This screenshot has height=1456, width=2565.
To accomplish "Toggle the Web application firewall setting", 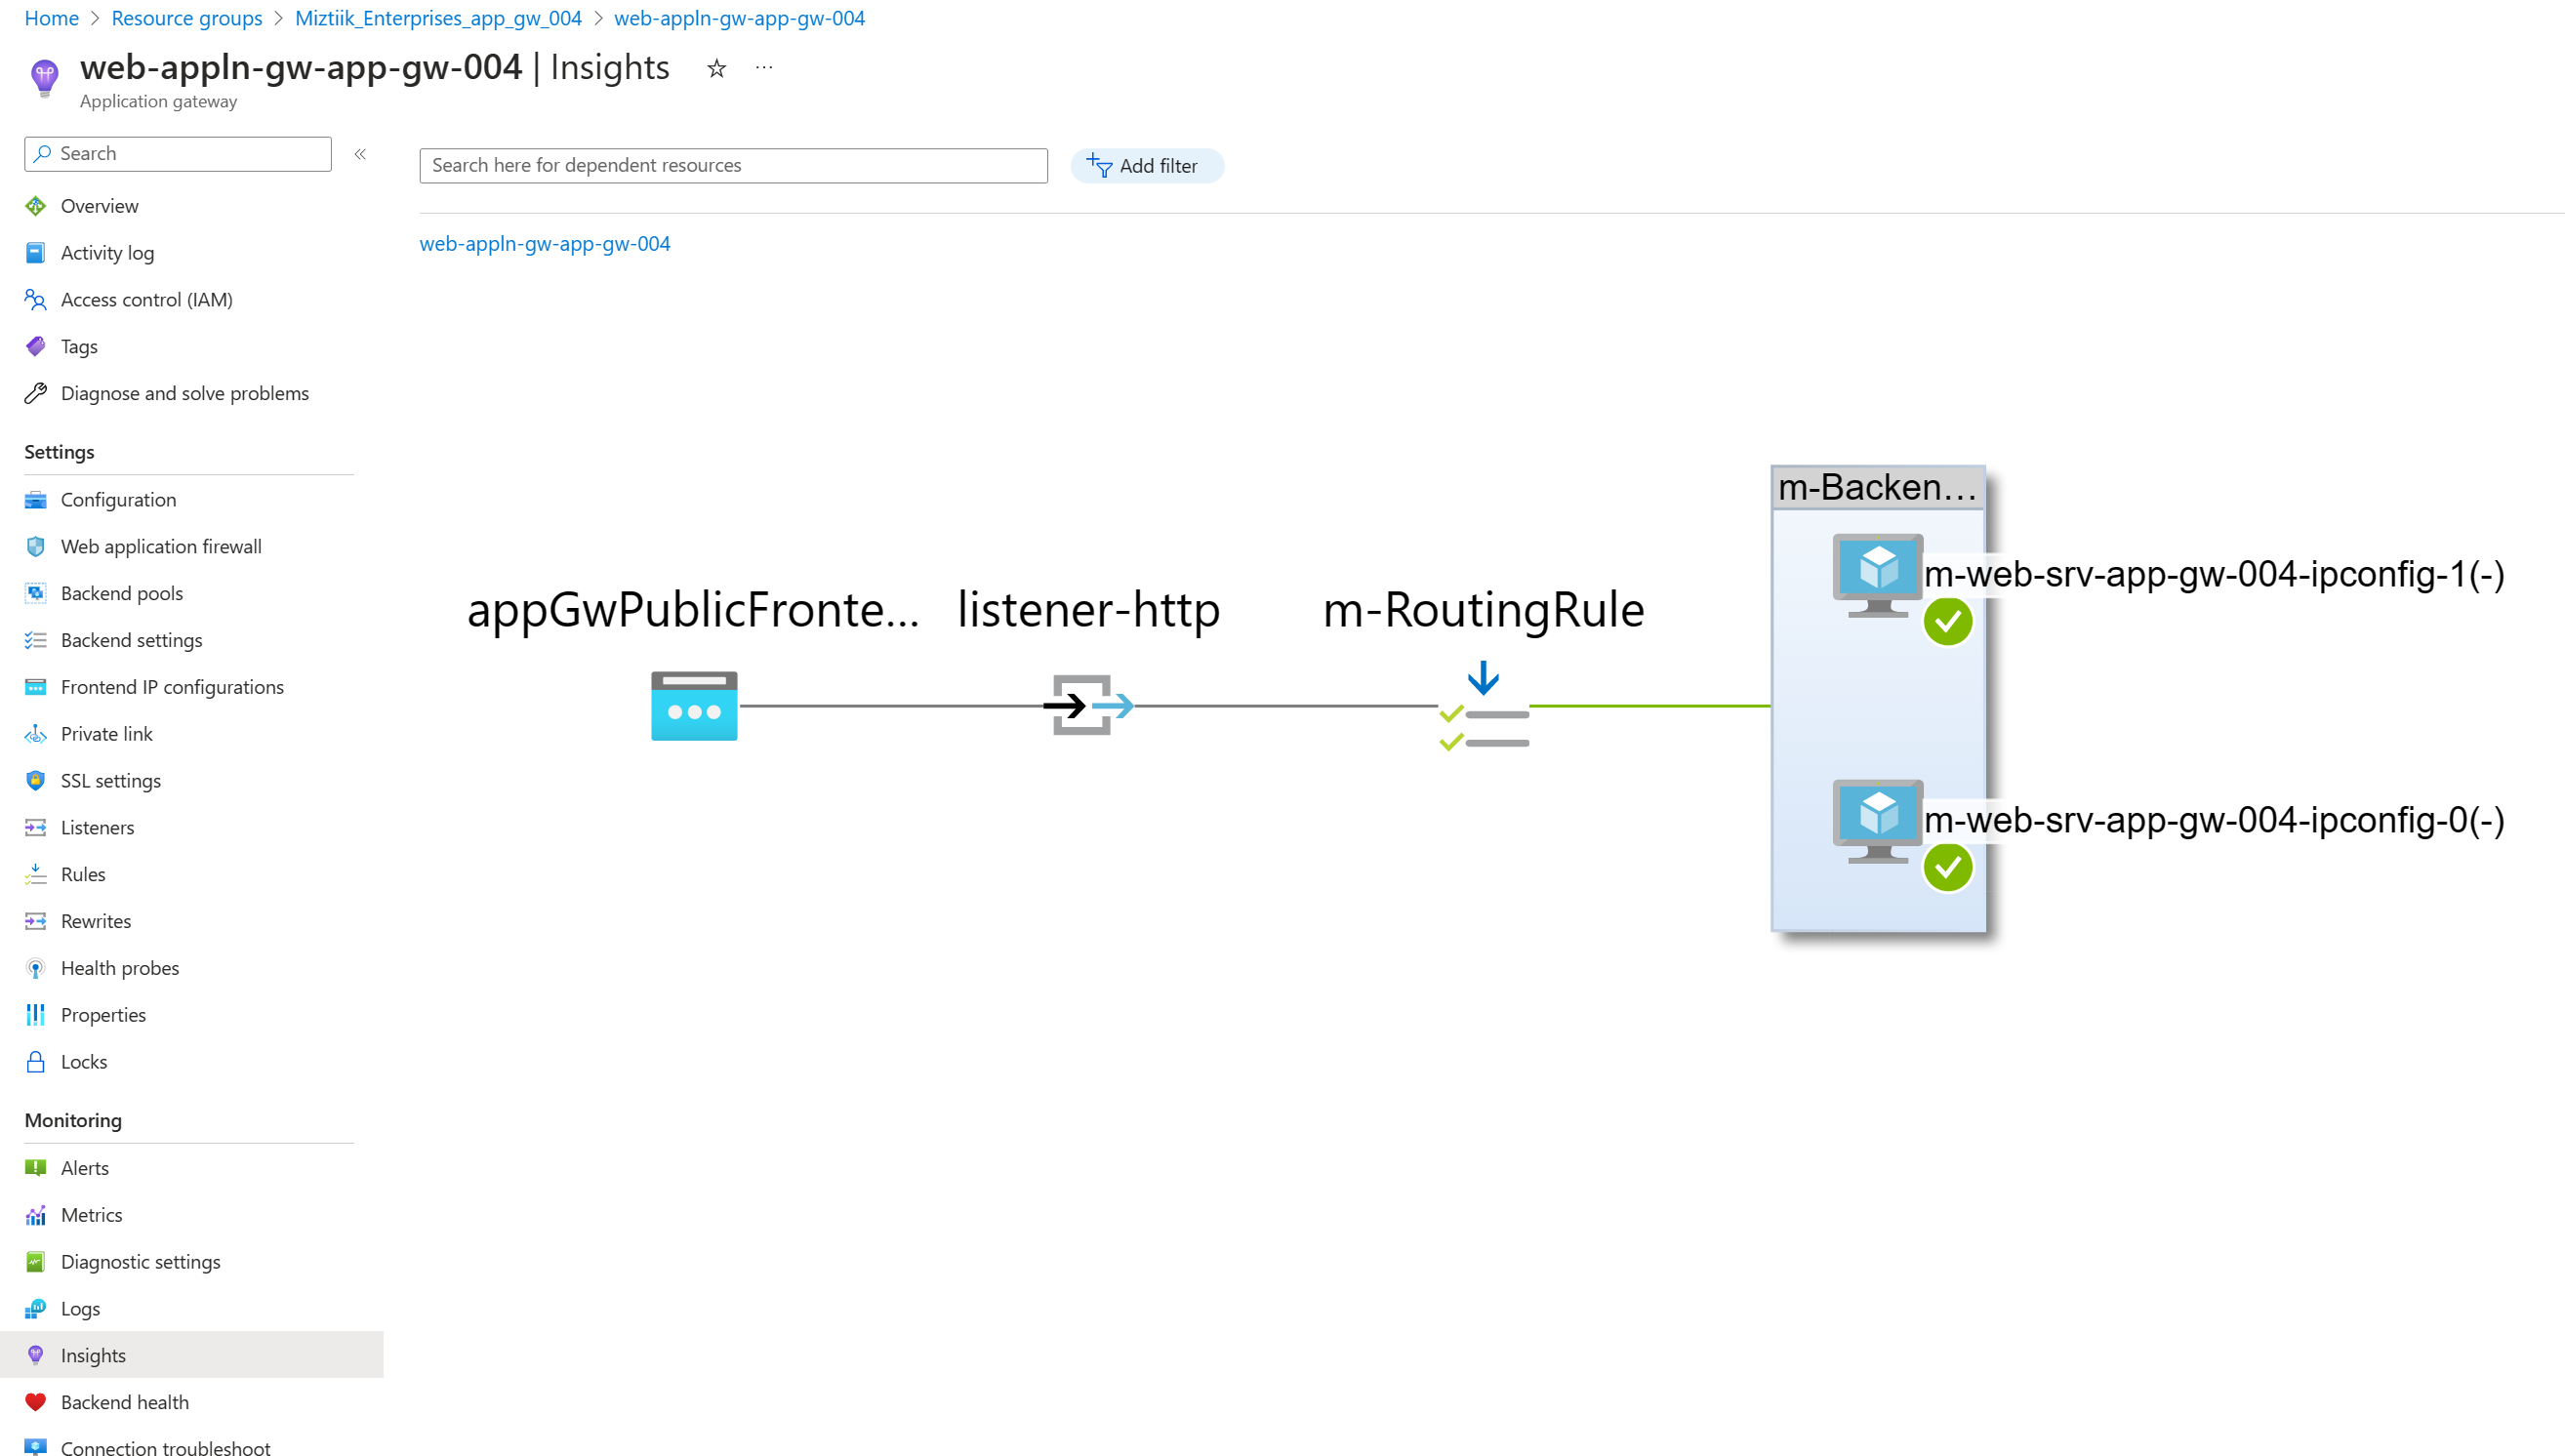I will tap(160, 546).
